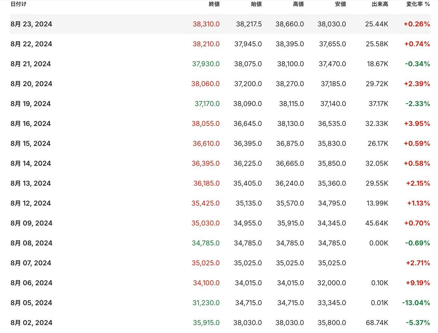
Task: Select the 8月 02, 2024 date cell
Action: (31, 322)
